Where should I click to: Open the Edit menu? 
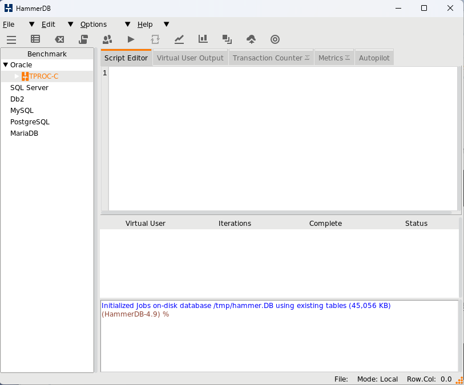(49, 25)
